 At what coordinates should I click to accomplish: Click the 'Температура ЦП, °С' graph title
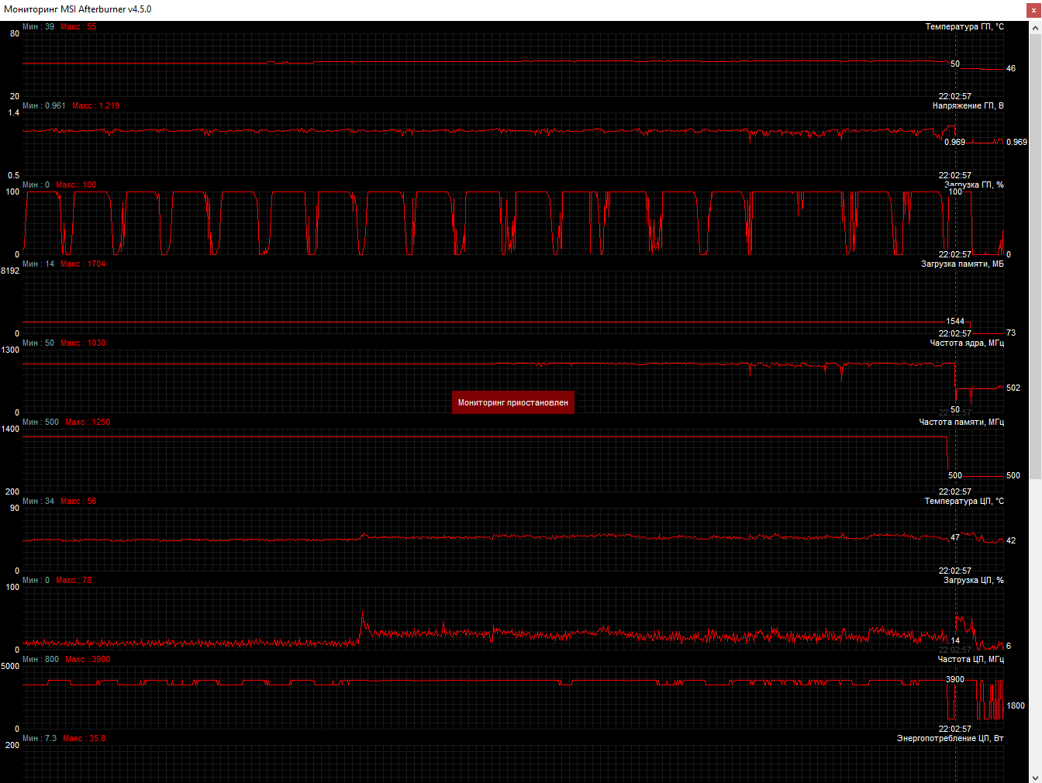964,501
